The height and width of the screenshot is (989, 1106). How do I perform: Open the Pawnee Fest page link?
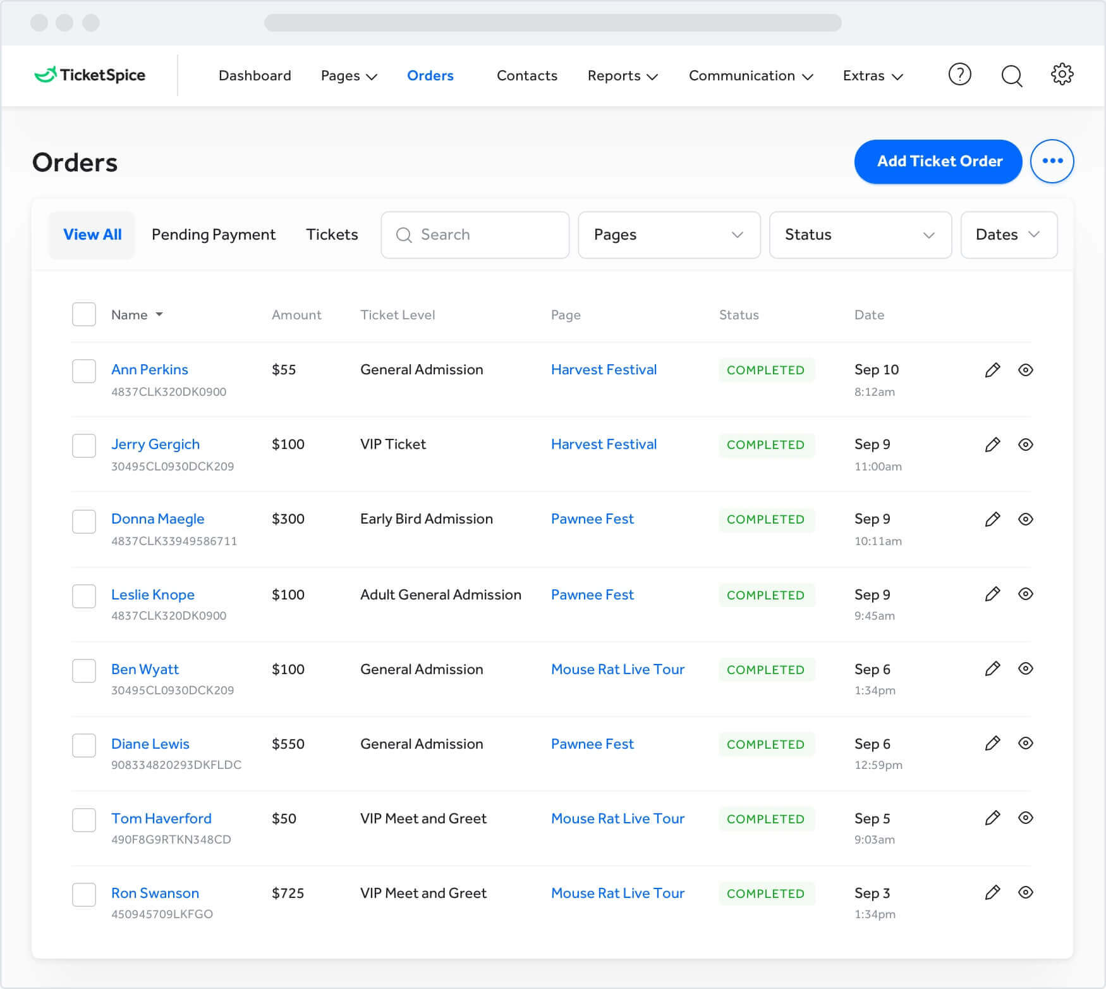click(x=592, y=519)
